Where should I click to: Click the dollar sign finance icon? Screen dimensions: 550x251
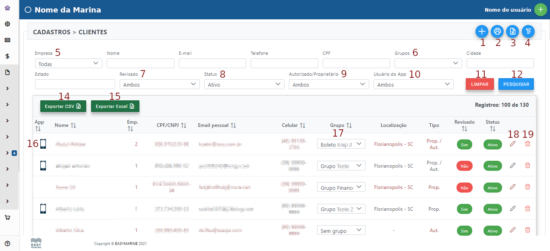(x=7, y=56)
